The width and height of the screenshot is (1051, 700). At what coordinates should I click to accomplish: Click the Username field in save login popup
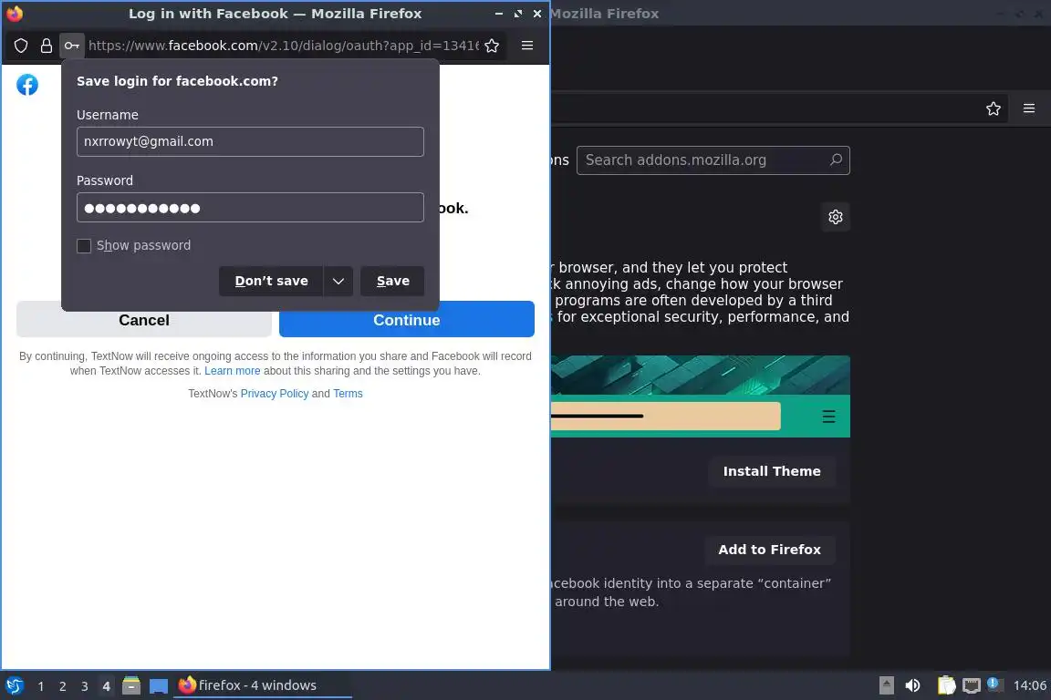(x=250, y=142)
